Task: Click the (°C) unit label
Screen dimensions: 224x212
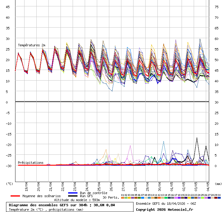Action: coord(10,184)
